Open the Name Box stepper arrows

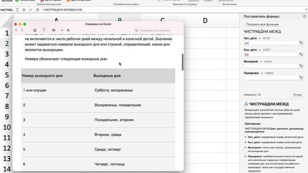tap(17, 10)
